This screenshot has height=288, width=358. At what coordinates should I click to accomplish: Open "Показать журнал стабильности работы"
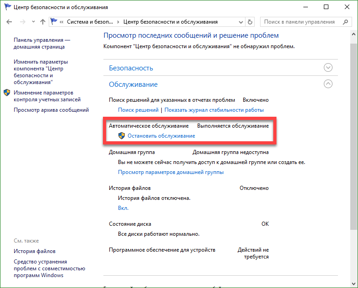214,110
